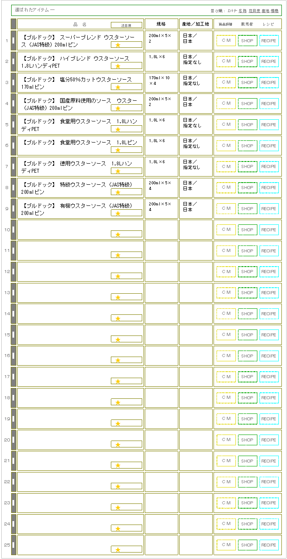Click the 品名 column header
Image resolution: width=287 pixels, height=559 pixels.
click(80, 25)
